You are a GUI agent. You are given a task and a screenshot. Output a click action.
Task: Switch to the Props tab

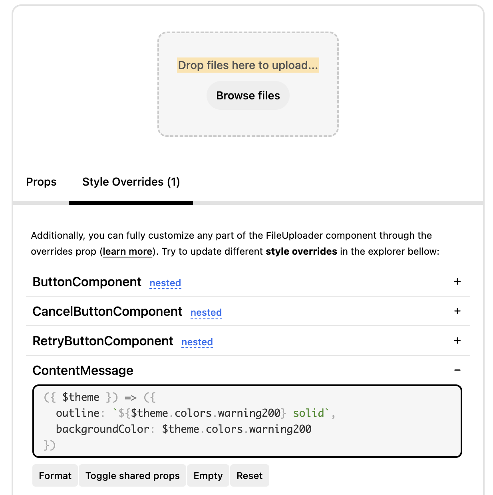coord(41,182)
